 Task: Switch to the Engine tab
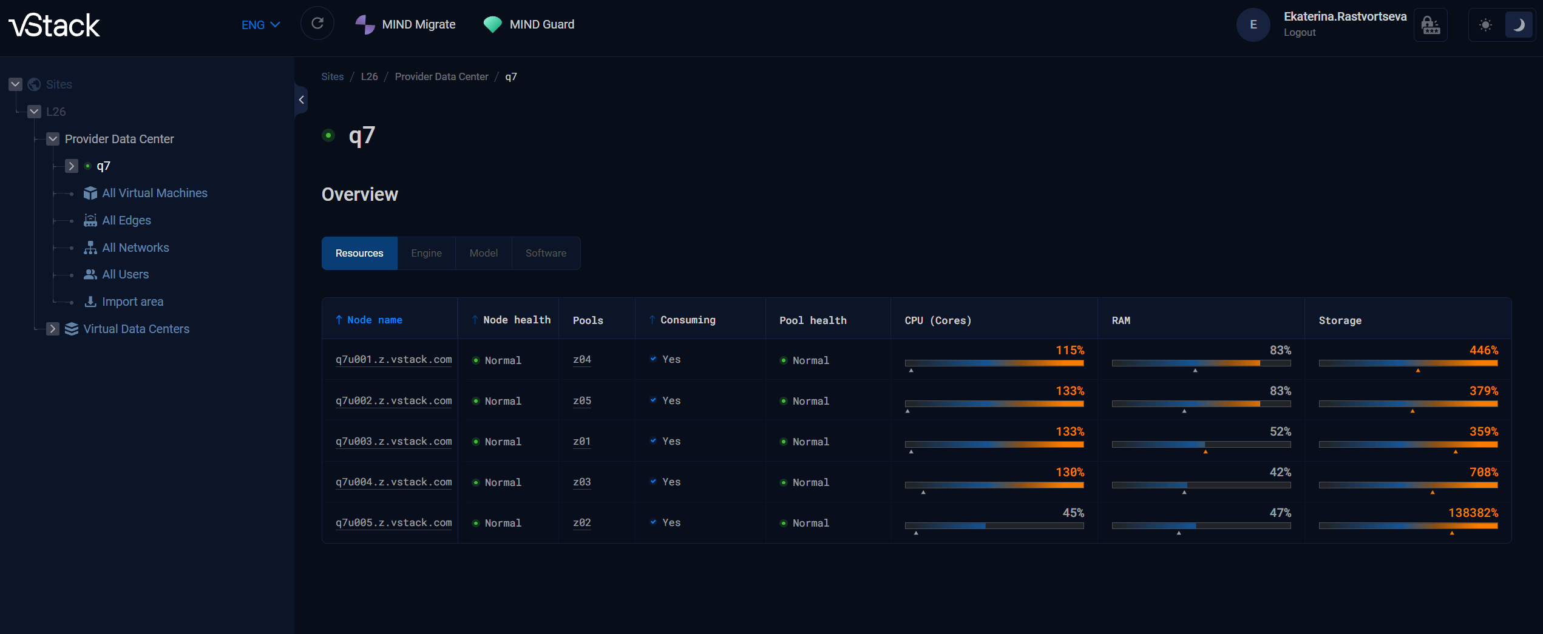pyautogui.click(x=426, y=253)
